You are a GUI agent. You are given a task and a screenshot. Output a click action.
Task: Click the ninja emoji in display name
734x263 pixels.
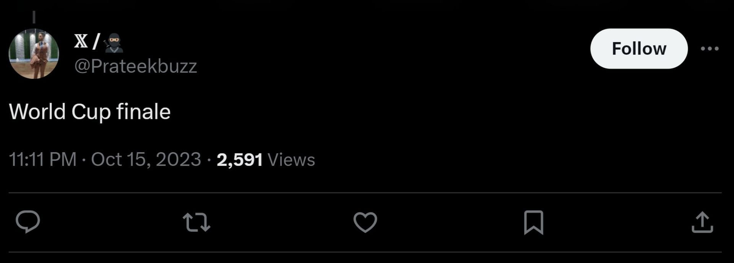point(114,42)
